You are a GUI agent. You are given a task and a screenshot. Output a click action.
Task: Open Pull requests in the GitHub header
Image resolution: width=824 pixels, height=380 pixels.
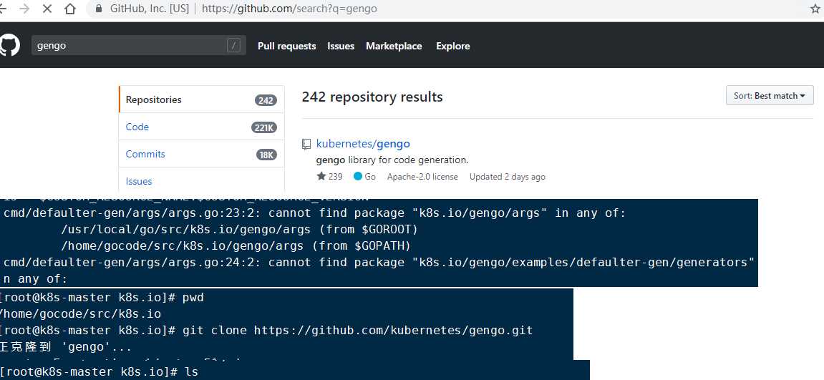click(x=287, y=47)
